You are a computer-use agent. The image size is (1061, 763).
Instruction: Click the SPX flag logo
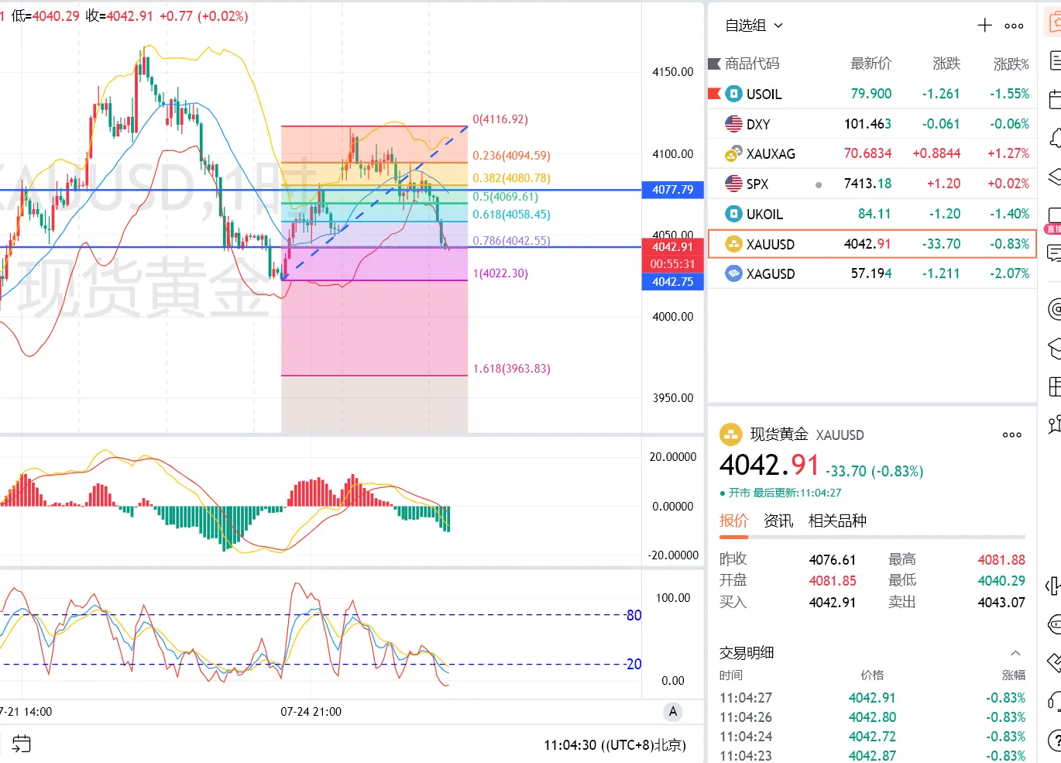[x=733, y=184]
